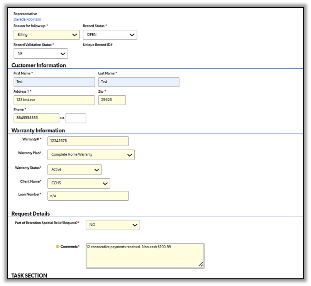Click the Comments box resize handle

point(201,264)
